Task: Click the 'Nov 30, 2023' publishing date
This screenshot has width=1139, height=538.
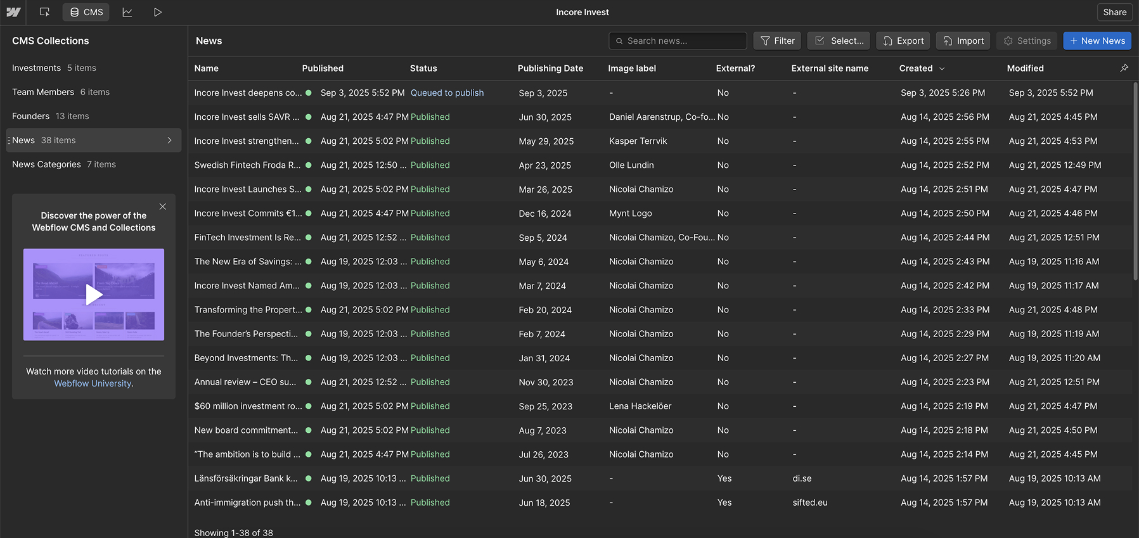Action: tap(546, 382)
